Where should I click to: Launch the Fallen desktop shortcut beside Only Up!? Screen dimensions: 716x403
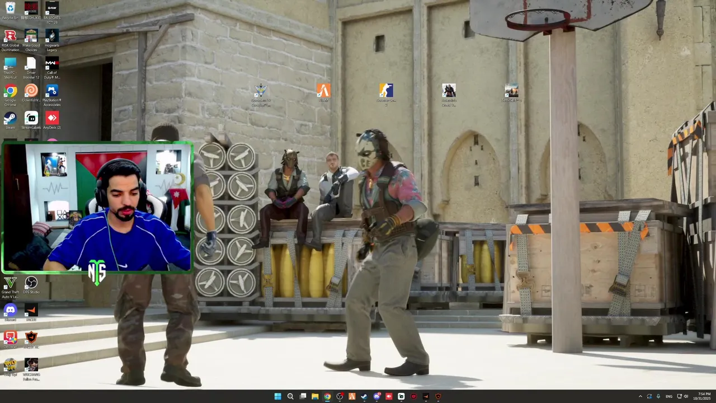[31, 369]
